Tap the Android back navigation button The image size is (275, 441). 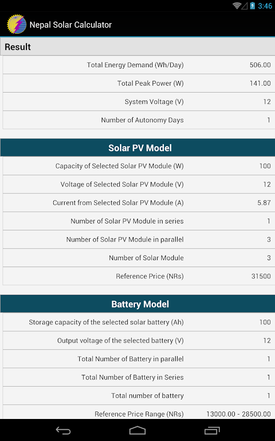[x=63, y=430]
